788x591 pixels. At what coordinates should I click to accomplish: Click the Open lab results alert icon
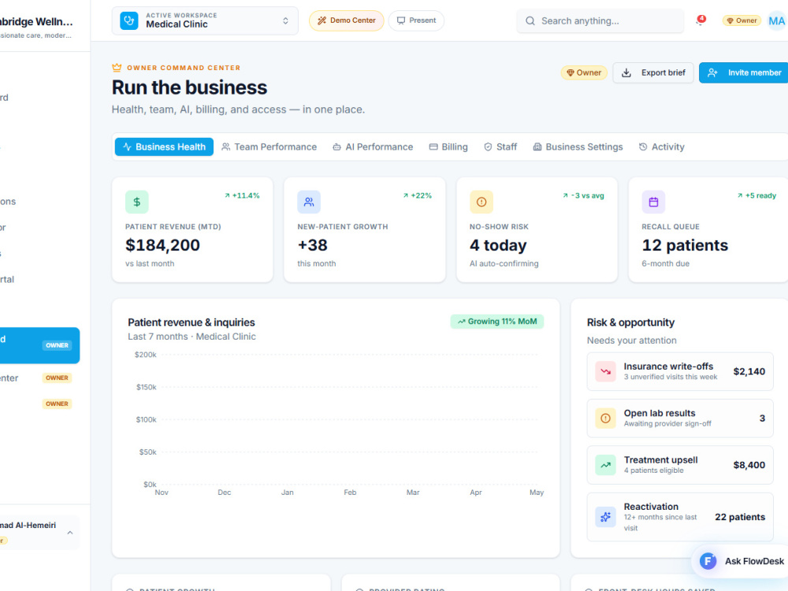pyautogui.click(x=605, y=418)
